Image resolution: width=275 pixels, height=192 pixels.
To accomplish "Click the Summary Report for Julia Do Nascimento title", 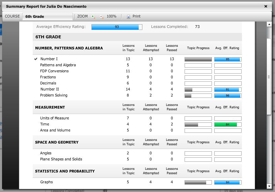I will [x=46, y=6].
